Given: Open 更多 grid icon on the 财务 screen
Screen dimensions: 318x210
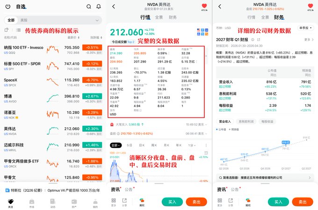Looking at the screenshot, I should click(x=220, y=202).
